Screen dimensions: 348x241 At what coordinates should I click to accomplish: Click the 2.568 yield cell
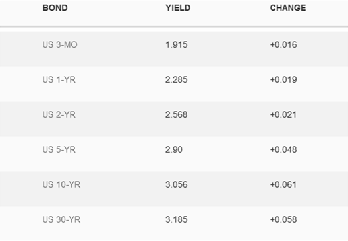[x=177, y=114]
